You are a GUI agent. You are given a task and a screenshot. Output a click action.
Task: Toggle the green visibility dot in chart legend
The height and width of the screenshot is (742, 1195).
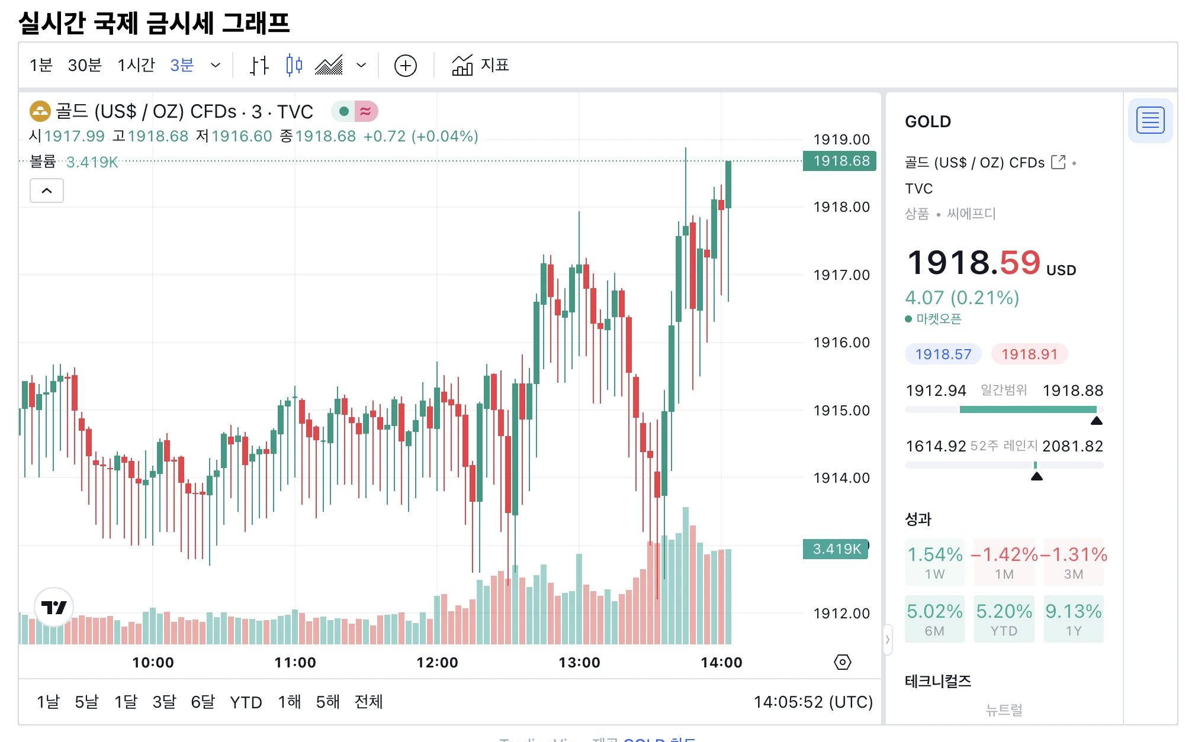pyautogui.click(x=343, y=111)
